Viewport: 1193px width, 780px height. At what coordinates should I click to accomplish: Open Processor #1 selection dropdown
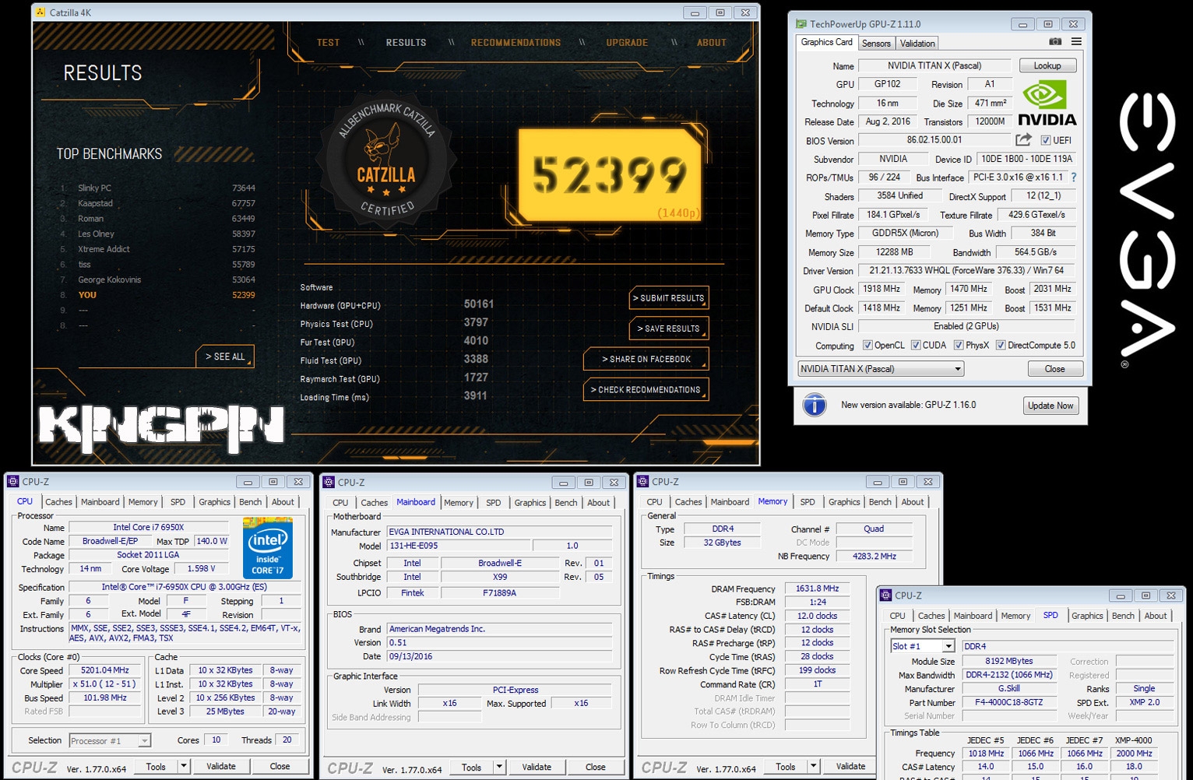coord(109,741)
